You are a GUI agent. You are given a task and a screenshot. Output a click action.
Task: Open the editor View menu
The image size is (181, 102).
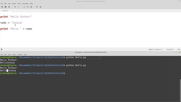(9, 4)
